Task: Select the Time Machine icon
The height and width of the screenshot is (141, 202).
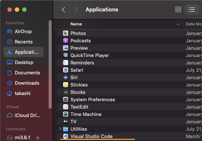Action: click(66, 114)
